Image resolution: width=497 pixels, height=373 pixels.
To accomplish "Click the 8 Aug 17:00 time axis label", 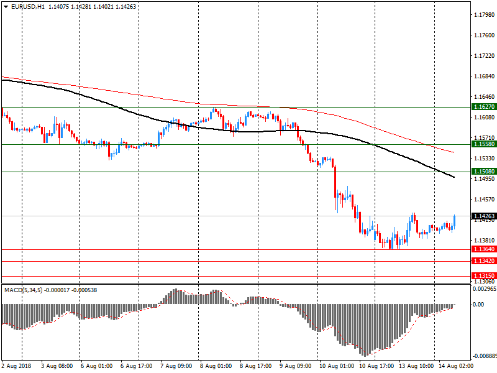I will click(x=256, y=366).
